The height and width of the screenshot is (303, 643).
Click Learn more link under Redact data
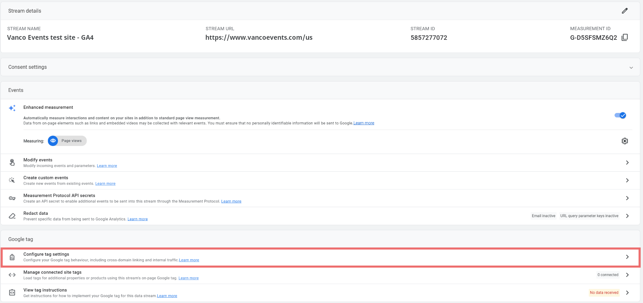pos(138,219)
